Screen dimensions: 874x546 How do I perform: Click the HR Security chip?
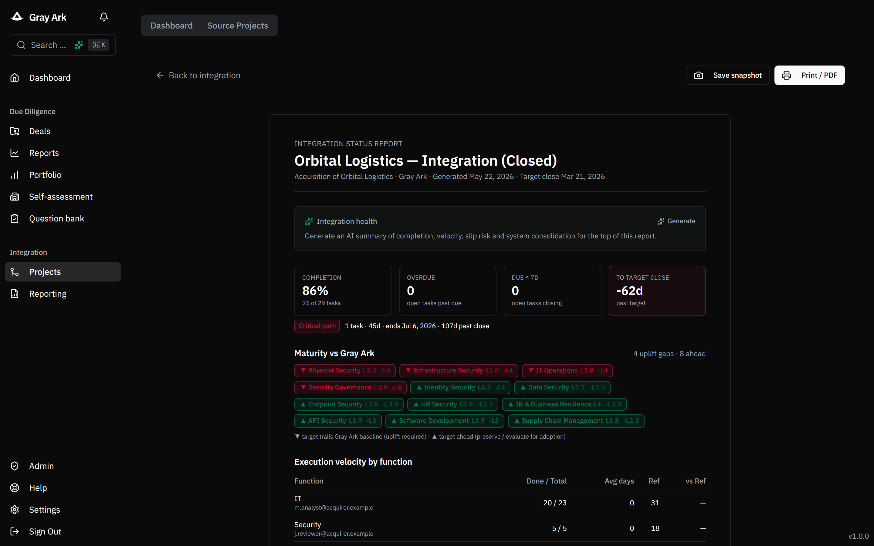point(452,404)
